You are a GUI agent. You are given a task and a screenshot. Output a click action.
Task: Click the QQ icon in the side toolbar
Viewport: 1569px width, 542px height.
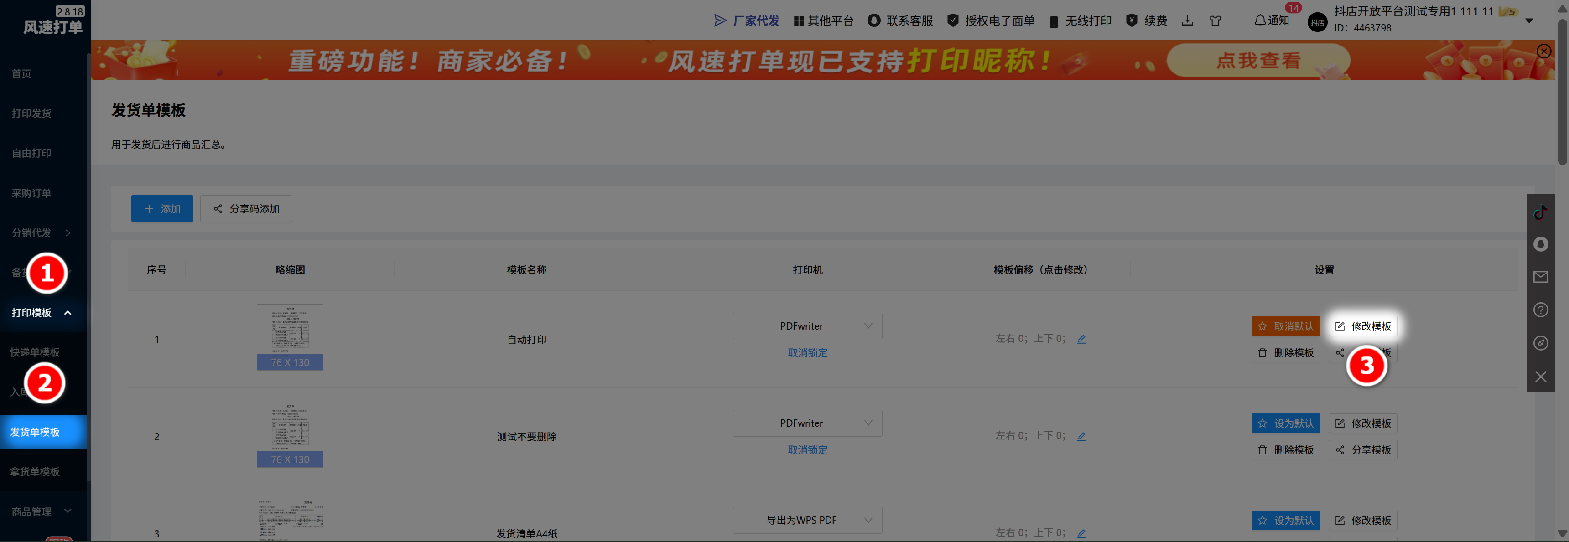tap(1540, 244)
